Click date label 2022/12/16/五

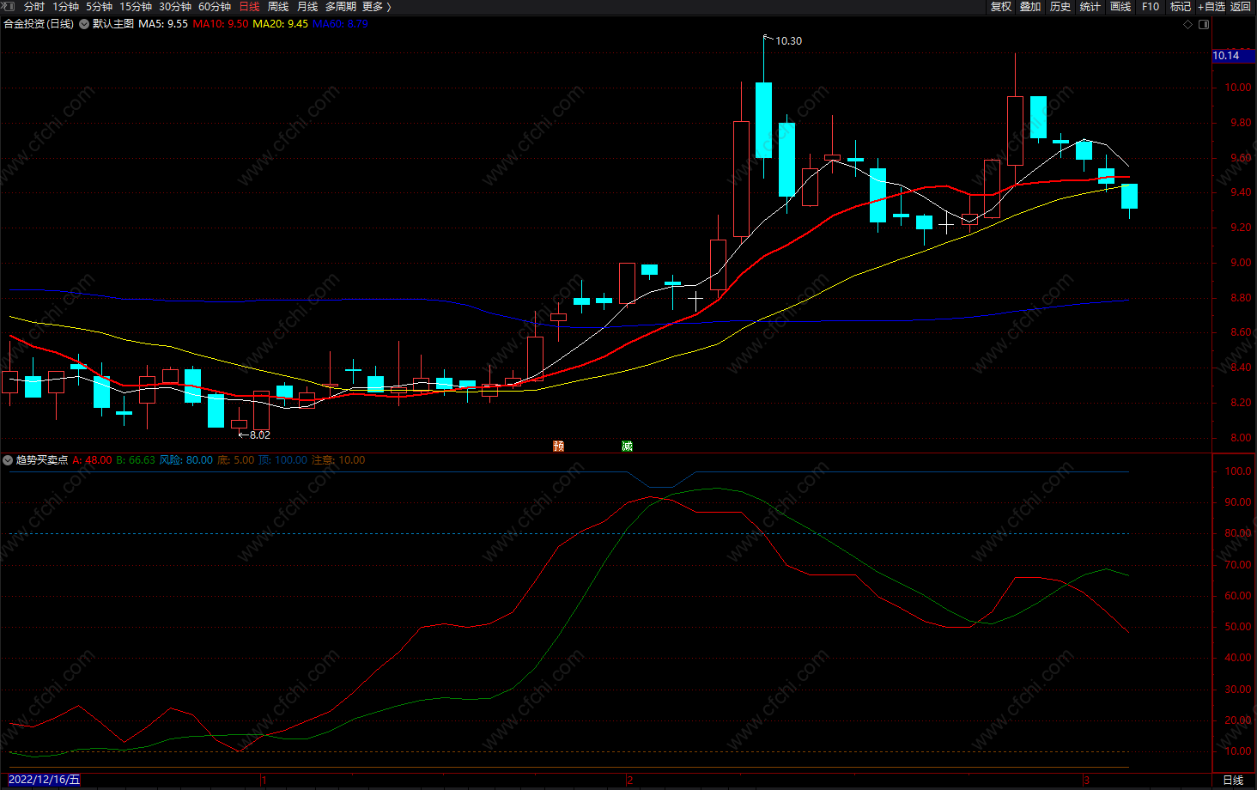tap(45, 780)
